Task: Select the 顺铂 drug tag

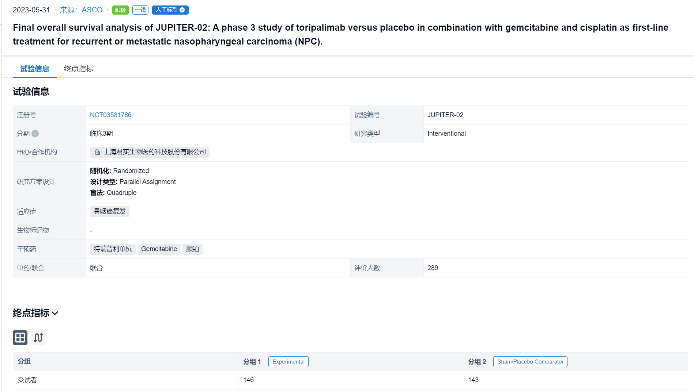Action: (x=192, y=249)
